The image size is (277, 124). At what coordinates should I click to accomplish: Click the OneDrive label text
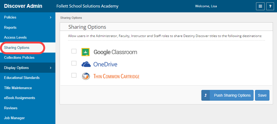(x=105, y=64)
